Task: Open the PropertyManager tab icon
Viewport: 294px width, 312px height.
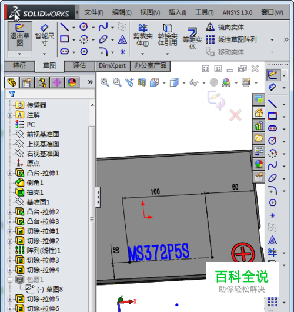Action: [26, 82]
